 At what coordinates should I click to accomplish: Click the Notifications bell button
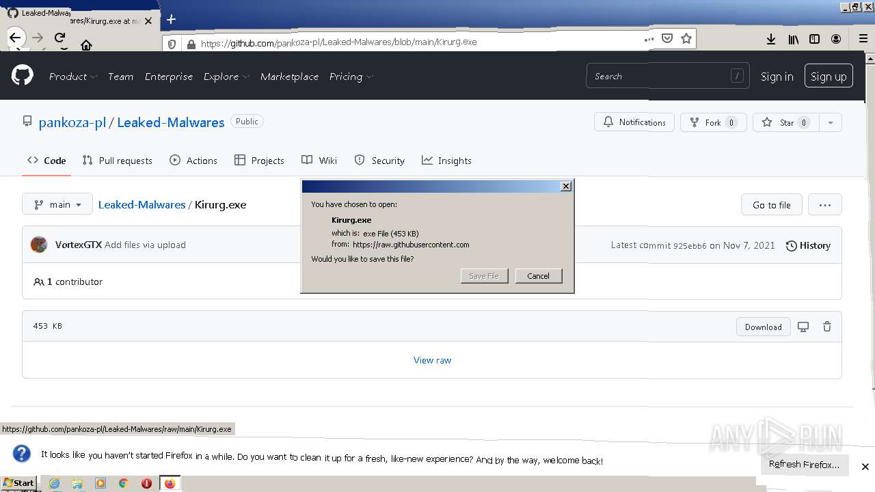point(634,122)
